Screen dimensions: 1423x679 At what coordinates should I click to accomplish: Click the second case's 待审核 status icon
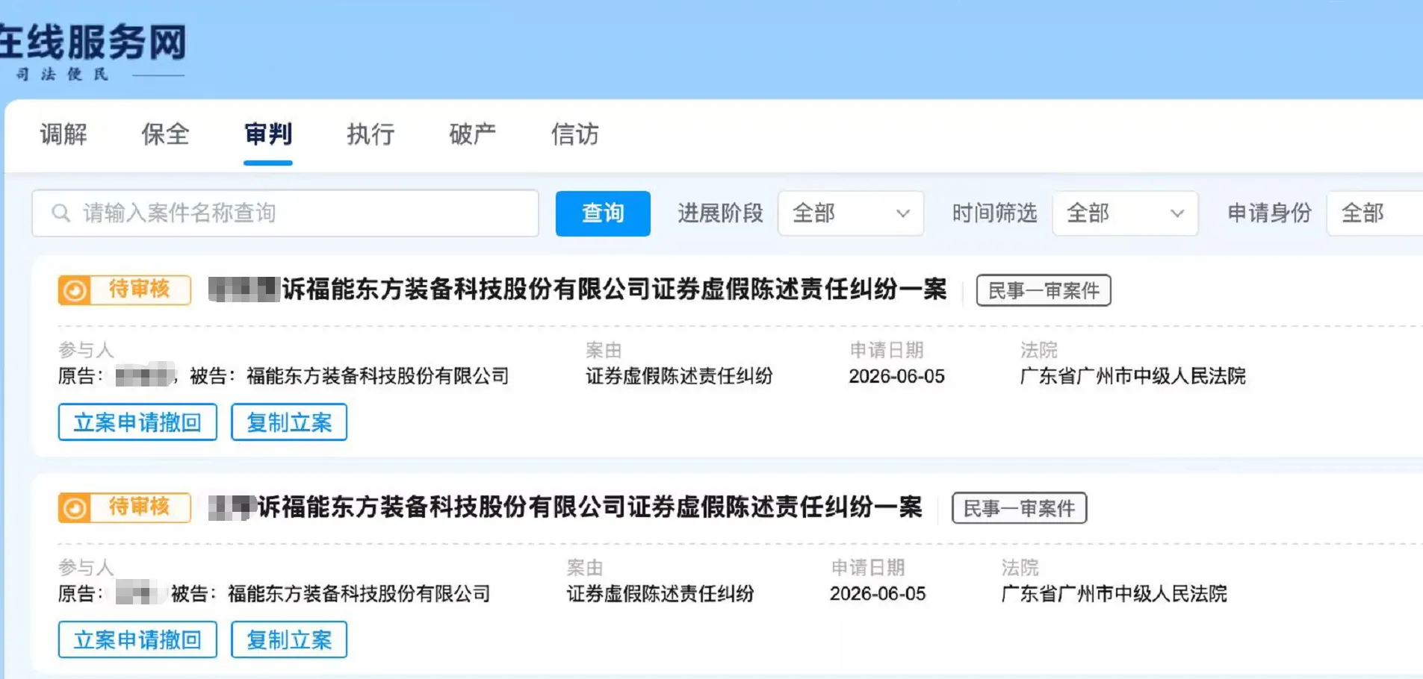75,508
